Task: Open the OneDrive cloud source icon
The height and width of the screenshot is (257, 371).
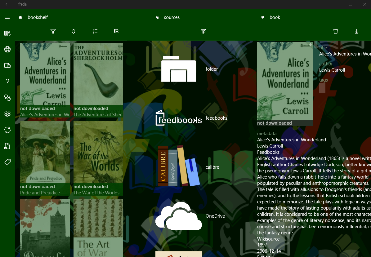Action: pyautogui.click(x=179, y=216)
